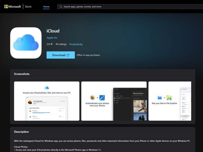Click the Description section heading
Image resolution: width=203 pixels, height=152 pixels.
point(21,132)
